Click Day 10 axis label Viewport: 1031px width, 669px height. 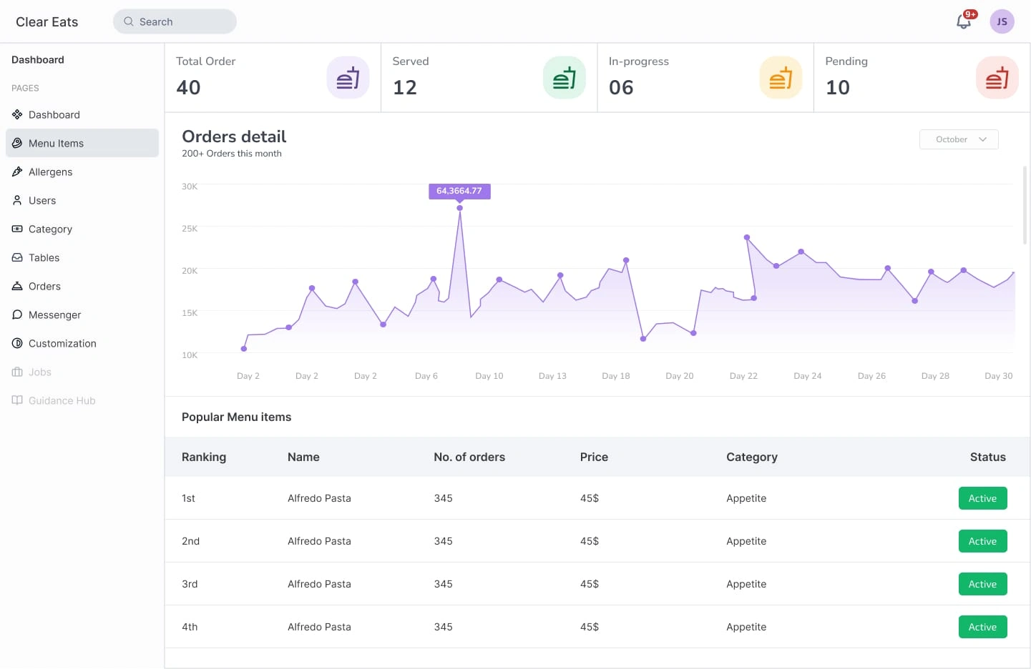point(489,376)
